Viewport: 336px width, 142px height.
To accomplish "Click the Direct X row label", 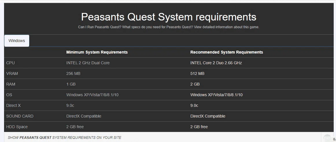I will click(x=13, y=105).
